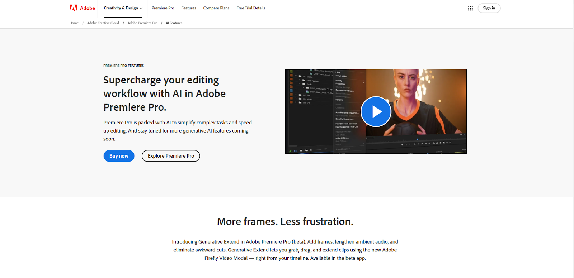Follow the Available in the beta app link

[338, 258]
